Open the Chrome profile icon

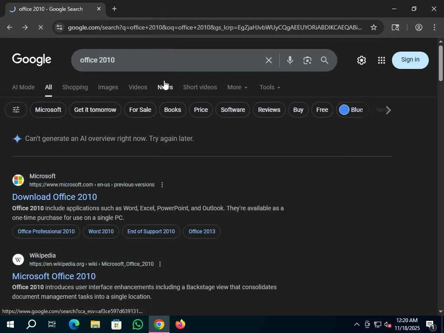(418, 27)
